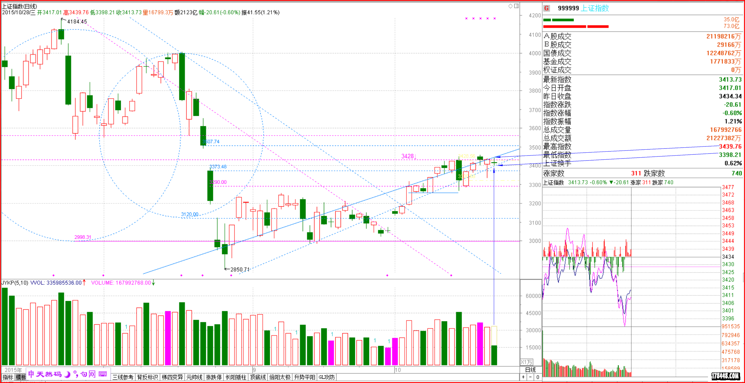Reset zoom with the 0 button
Screen dimensions: 745x383
coord(538,377)
